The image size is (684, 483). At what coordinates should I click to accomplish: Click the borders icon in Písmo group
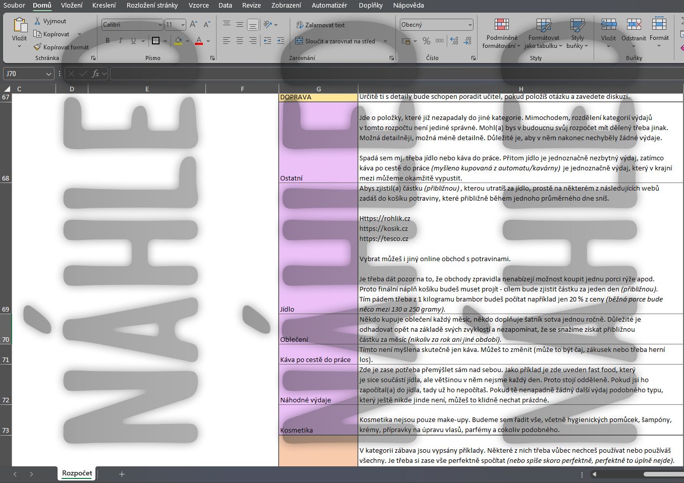tap(155, 41)
